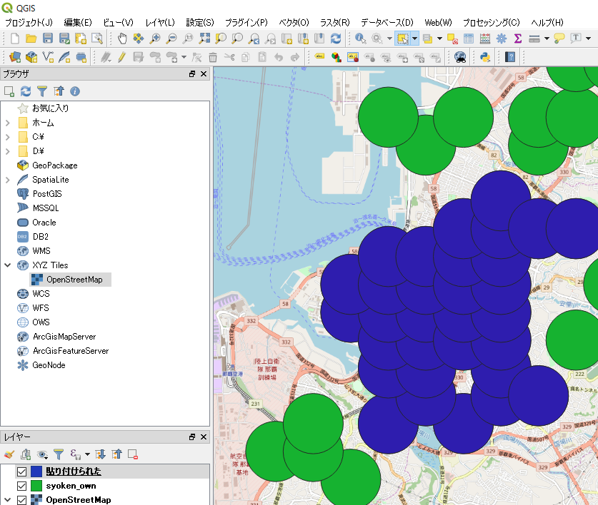
Task: Open the ベクタ(O) menu
Action: (294, 23)
